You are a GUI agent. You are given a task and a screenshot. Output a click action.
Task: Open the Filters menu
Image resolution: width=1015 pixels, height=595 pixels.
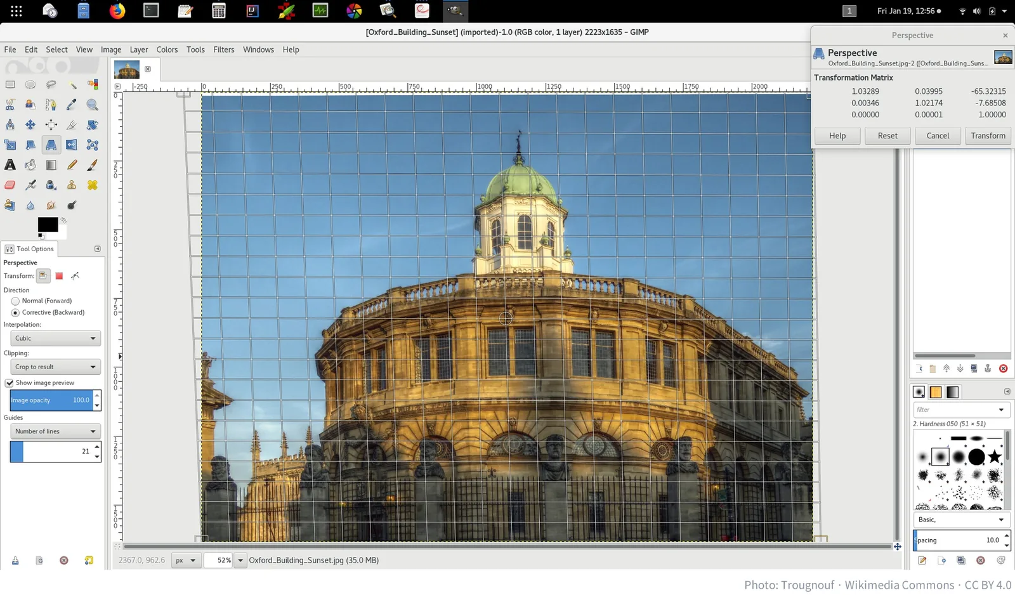[223, 49]
